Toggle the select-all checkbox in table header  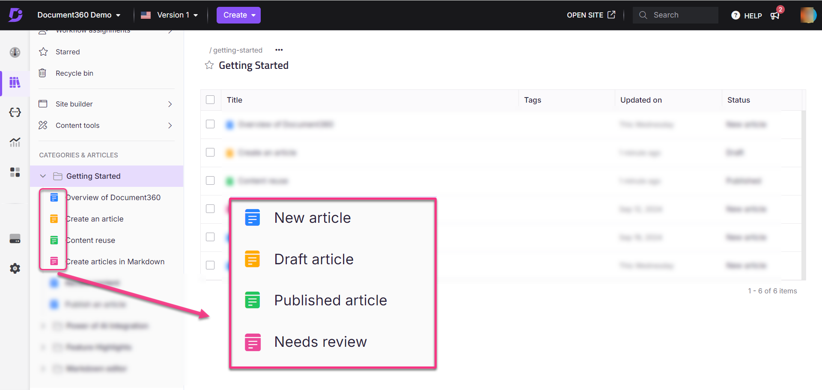tap(210, 100)
